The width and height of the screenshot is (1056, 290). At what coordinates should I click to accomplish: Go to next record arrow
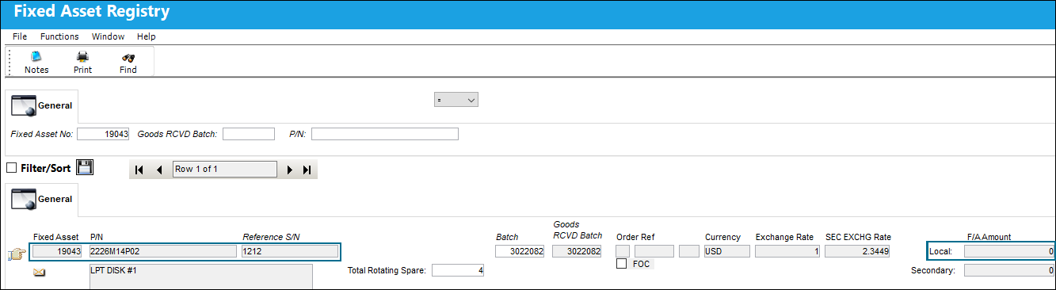point(290,170)
